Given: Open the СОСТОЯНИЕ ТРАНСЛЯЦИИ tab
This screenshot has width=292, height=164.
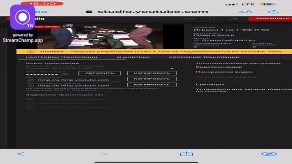Looking at the screenshot, I should 204,57.
